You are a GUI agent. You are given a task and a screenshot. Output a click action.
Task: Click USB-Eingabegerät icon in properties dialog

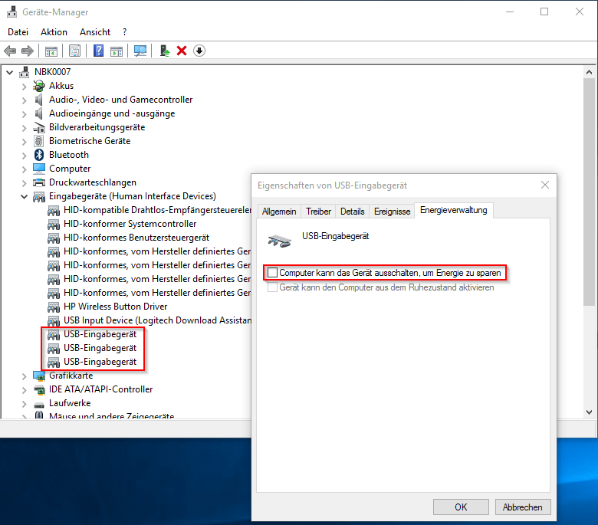280,241
